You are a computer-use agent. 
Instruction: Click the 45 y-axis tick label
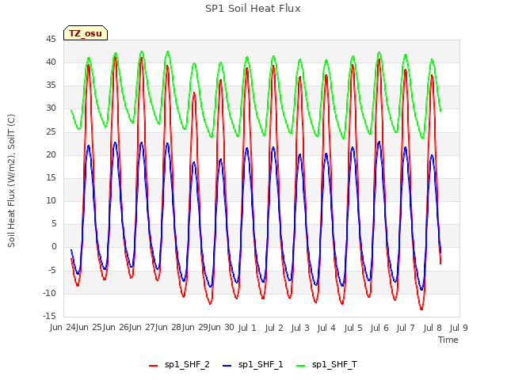51,40
